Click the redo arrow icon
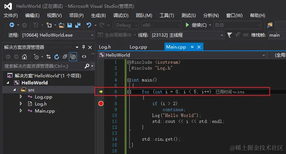Screen dimensions: 286x154 [102, 25]
